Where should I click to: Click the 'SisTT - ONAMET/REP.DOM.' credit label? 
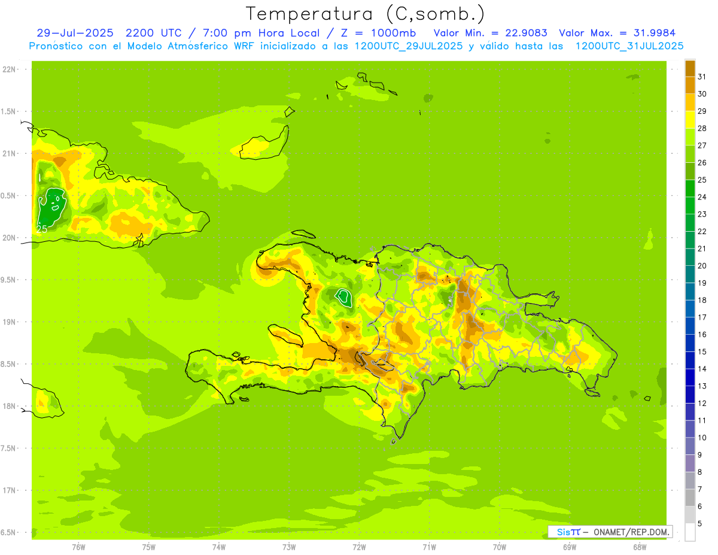click(x=610, y=532)
